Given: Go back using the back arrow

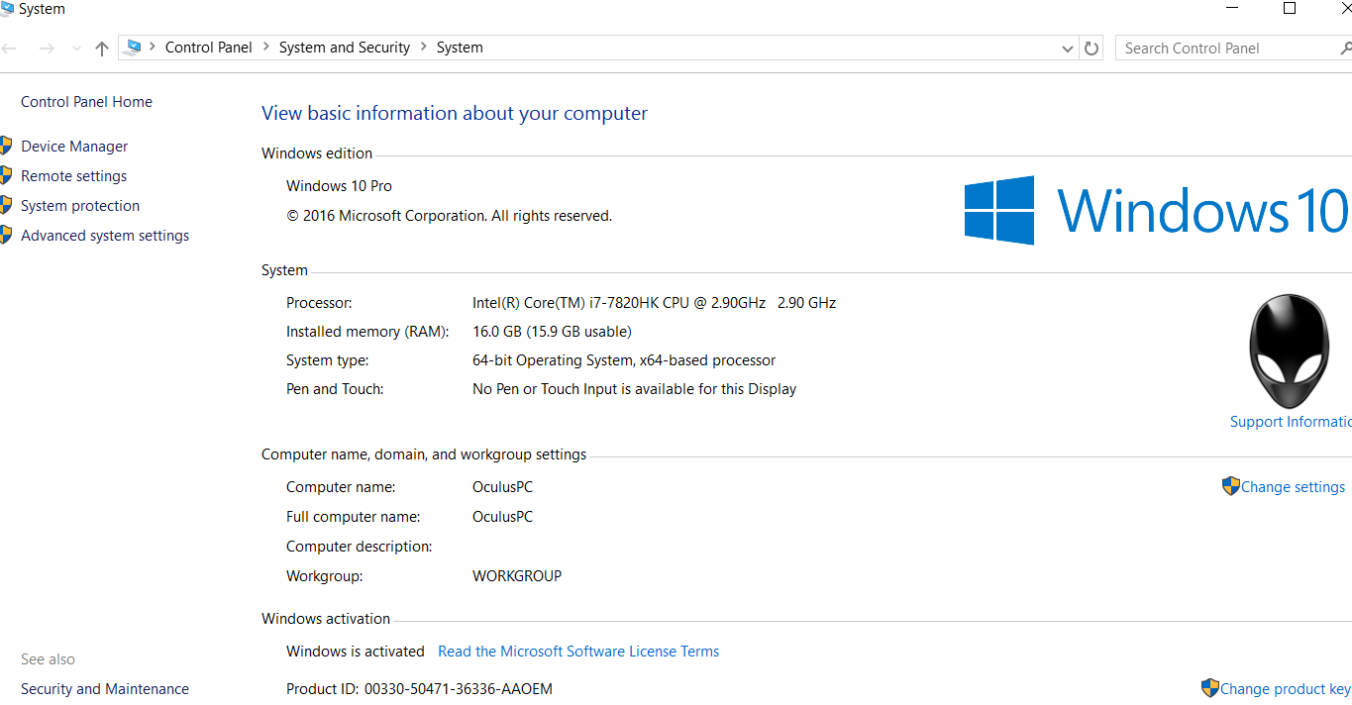Looking at the screenshot, I should tap(9, 48).
